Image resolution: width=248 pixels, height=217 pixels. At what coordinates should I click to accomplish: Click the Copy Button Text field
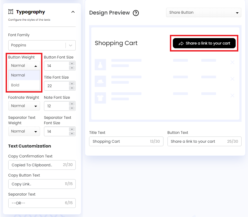tap(35, 184)
